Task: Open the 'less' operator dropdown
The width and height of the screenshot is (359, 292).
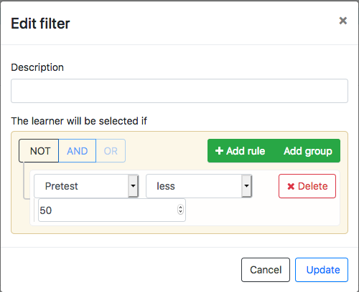Action: [199, 186]
